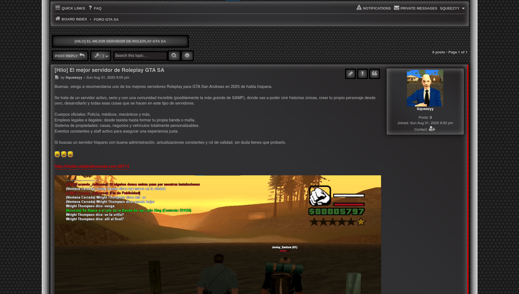
Task: Focus the Search this topic field
Action: [140, 56]
